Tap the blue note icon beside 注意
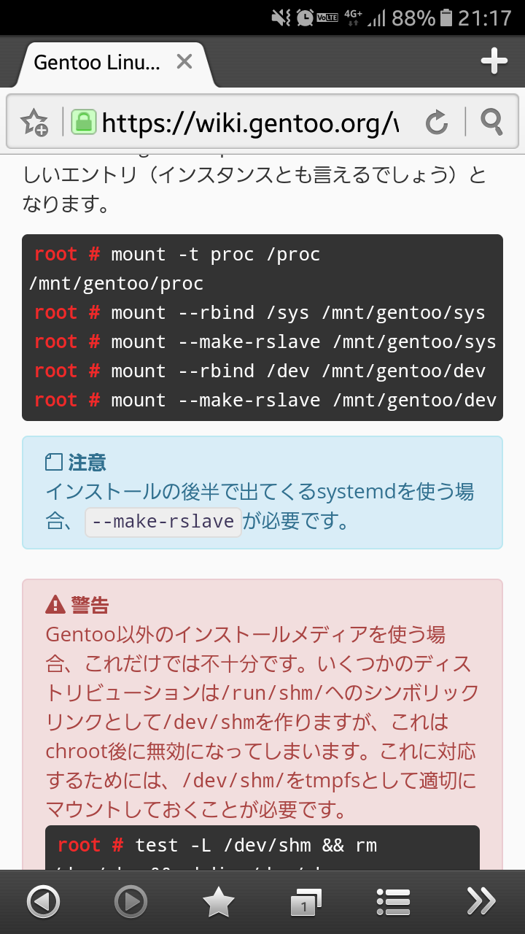Screen dimensions: 525x934 coord(54,463)
